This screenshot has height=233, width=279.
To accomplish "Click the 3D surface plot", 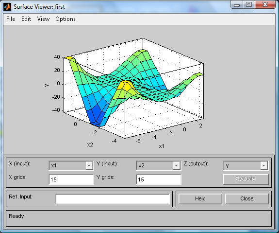I will 133,89.
